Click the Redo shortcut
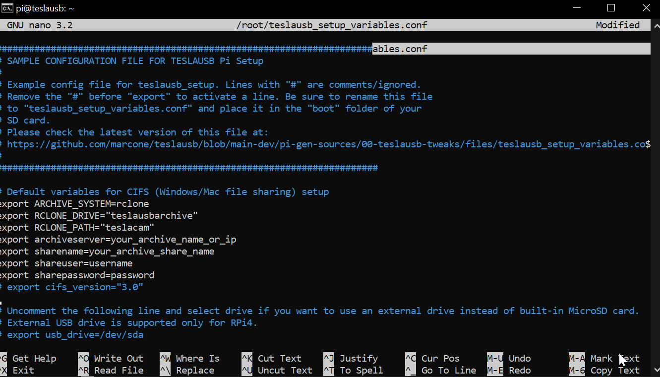The height and width of the screenshot is (377, 660). (509, 371)
